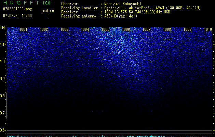Click the meteor count value 0
Viewport: 215px width, 137px height.
(x=49, y=16)
